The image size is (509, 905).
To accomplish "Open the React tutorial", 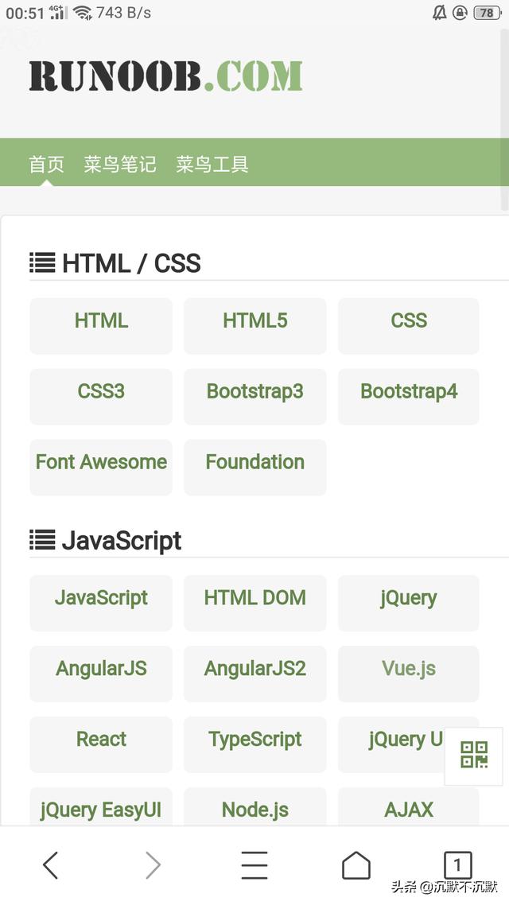I will (101, 744).
